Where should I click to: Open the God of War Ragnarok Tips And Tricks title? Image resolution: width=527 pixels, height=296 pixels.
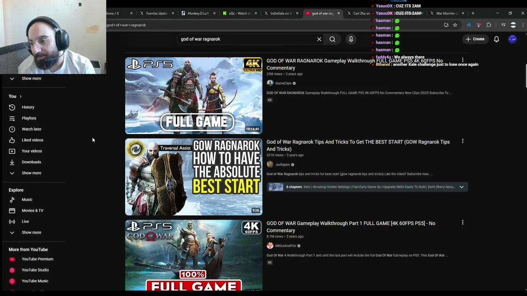point(358,146)
